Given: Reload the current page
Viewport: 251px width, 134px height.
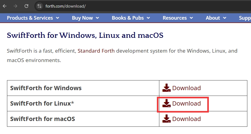Looking at the screenshot, I should 26,6.
